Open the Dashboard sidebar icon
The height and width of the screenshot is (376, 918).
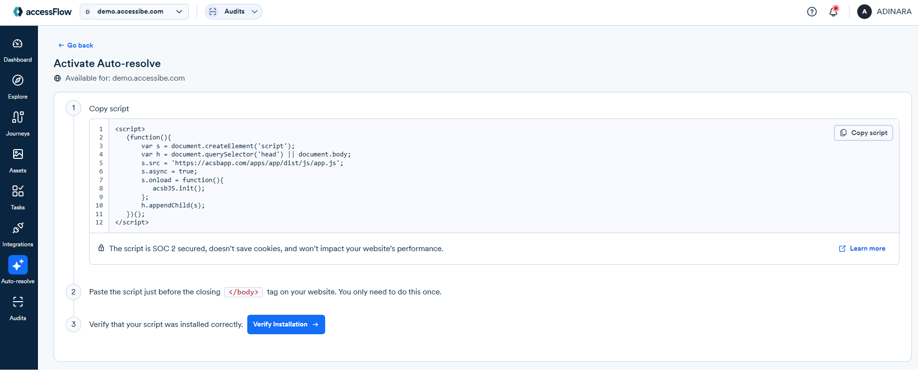click(18, 44)
